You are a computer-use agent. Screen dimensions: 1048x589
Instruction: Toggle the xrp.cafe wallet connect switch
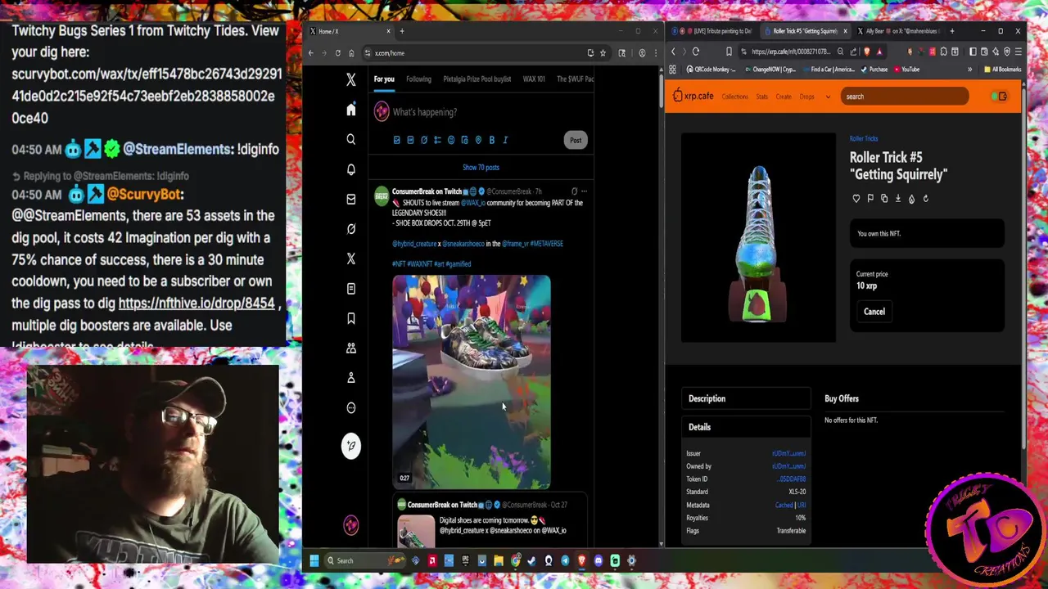coord(999,97)
